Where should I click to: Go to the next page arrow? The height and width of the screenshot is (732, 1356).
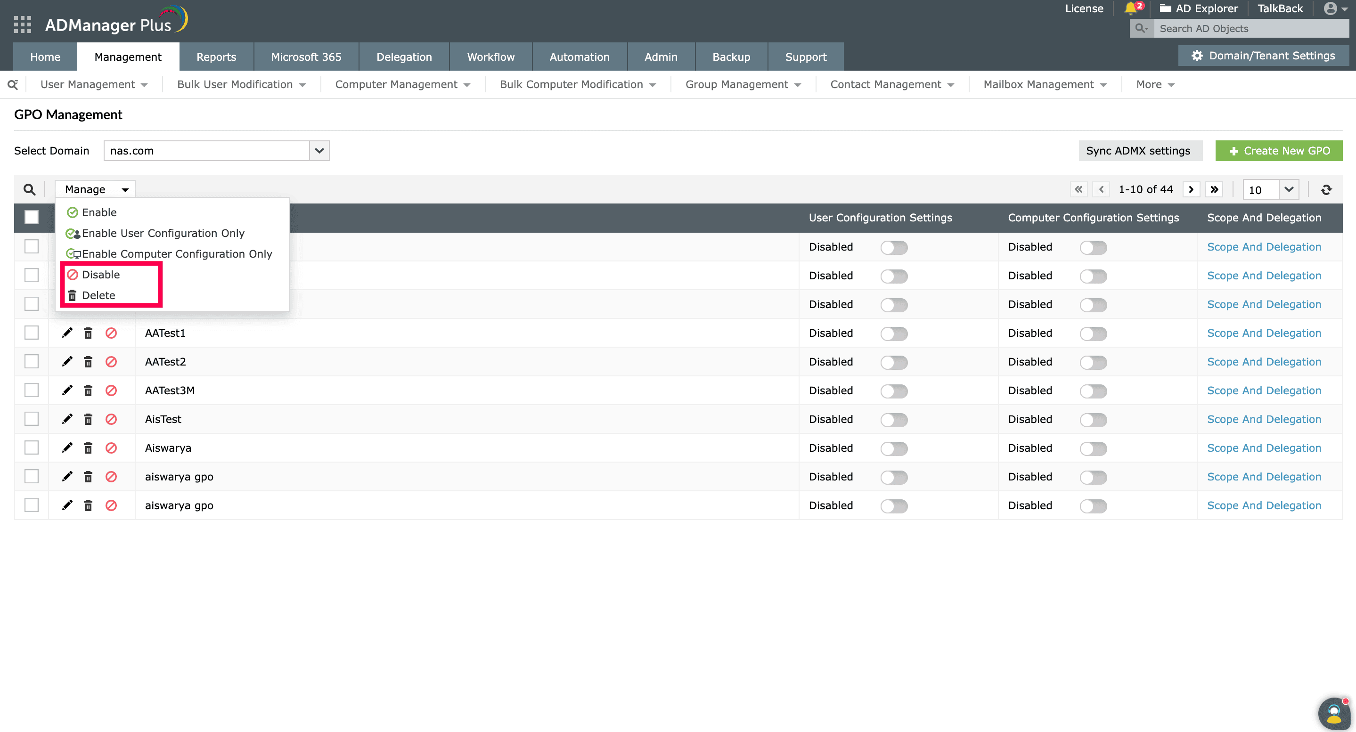[1191, 189]
